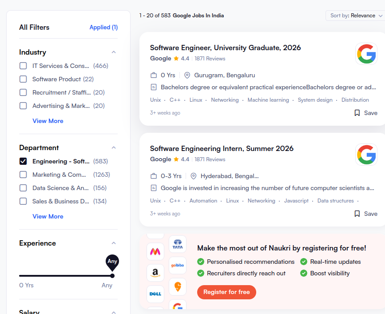Click Google company name on Engineering Intern job
Screen dimensions: 385x314
click(x=161, y=159)
